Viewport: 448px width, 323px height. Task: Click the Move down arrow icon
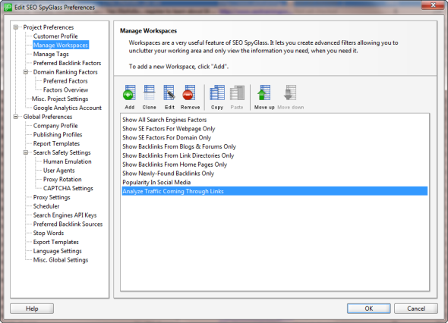click(290, 93)
